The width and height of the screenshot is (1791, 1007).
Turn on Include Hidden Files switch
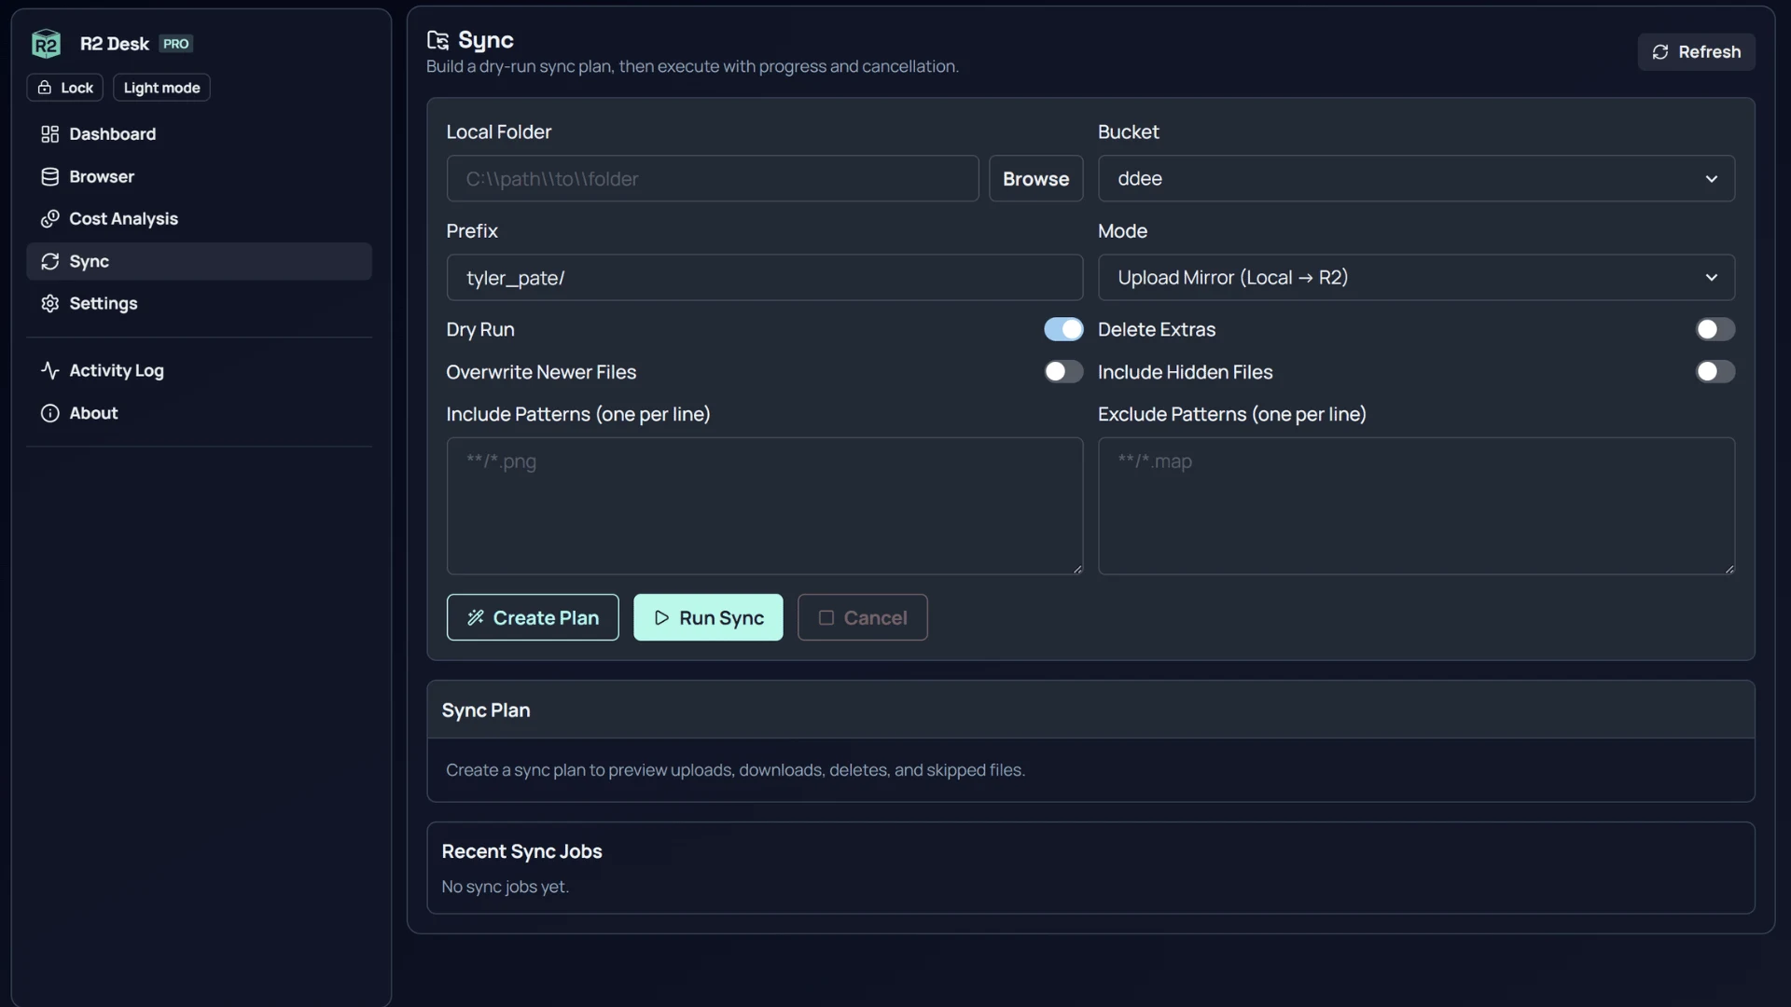pyautogui.click(x=1715, y=372)
